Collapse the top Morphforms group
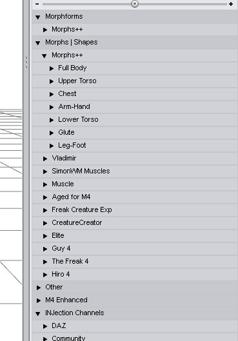Image resolution: width=238 pixels, height=341 pixels. pyautogui.click(x=38, y=17)
